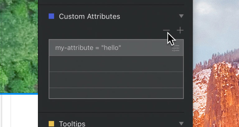Open the my-attribute settings sliders icon

point(176,48)
